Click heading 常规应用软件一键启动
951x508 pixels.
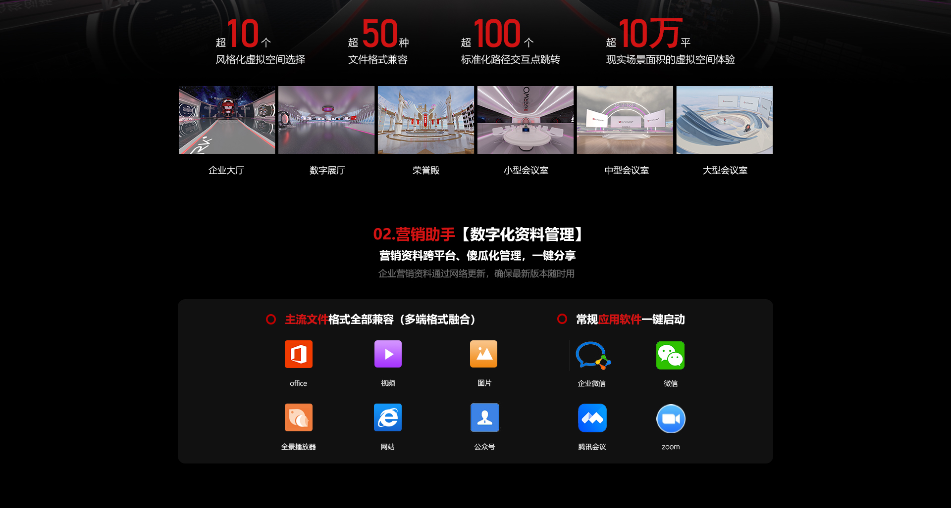point(631,320)
